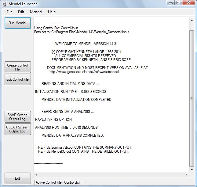
Task: Click Create Control File button
Action: tap(17, 67)
